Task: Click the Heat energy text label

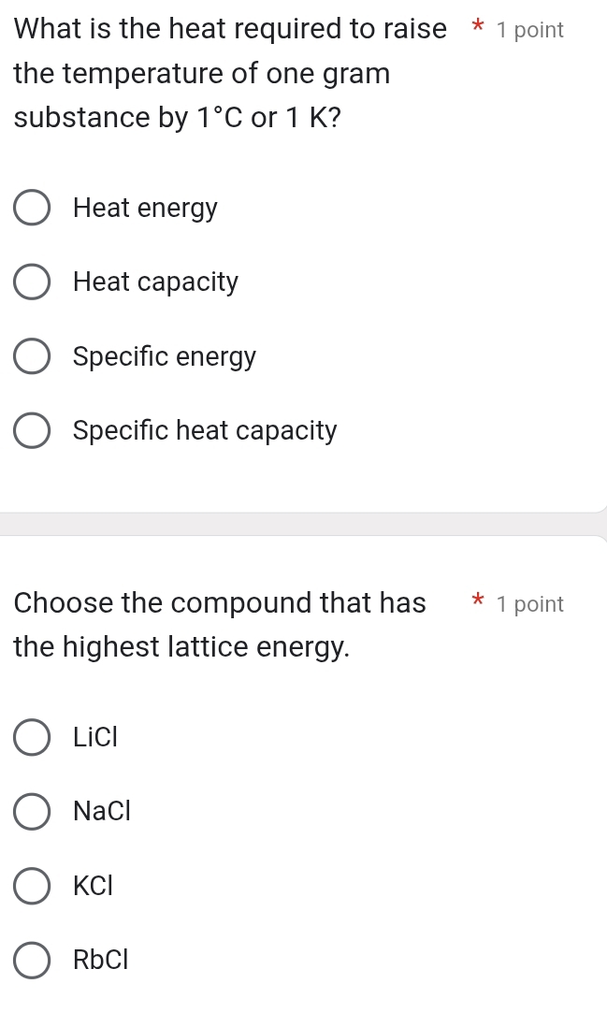Action: (x=145, y=207)
